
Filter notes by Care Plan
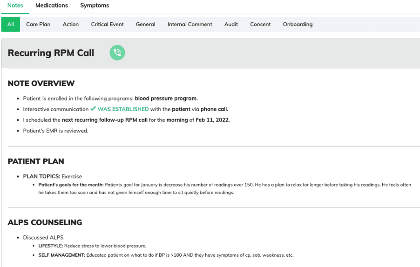38,24
